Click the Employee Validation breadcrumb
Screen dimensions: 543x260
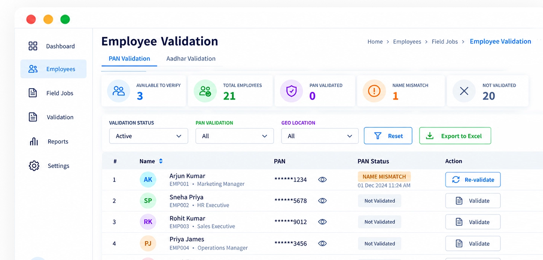tap(500, 41)
